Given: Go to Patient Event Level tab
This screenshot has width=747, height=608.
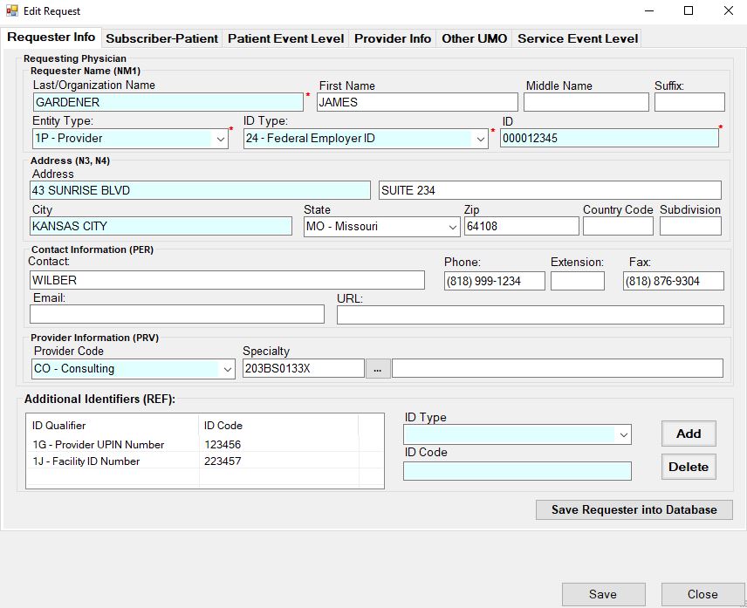Looking at the screenshot, I should (286, 38).
